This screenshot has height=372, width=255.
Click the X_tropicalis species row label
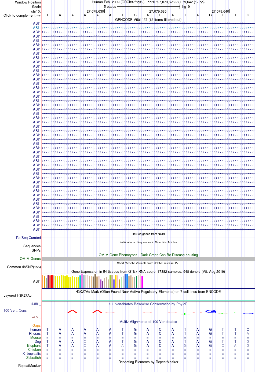(x=32, y=353)
